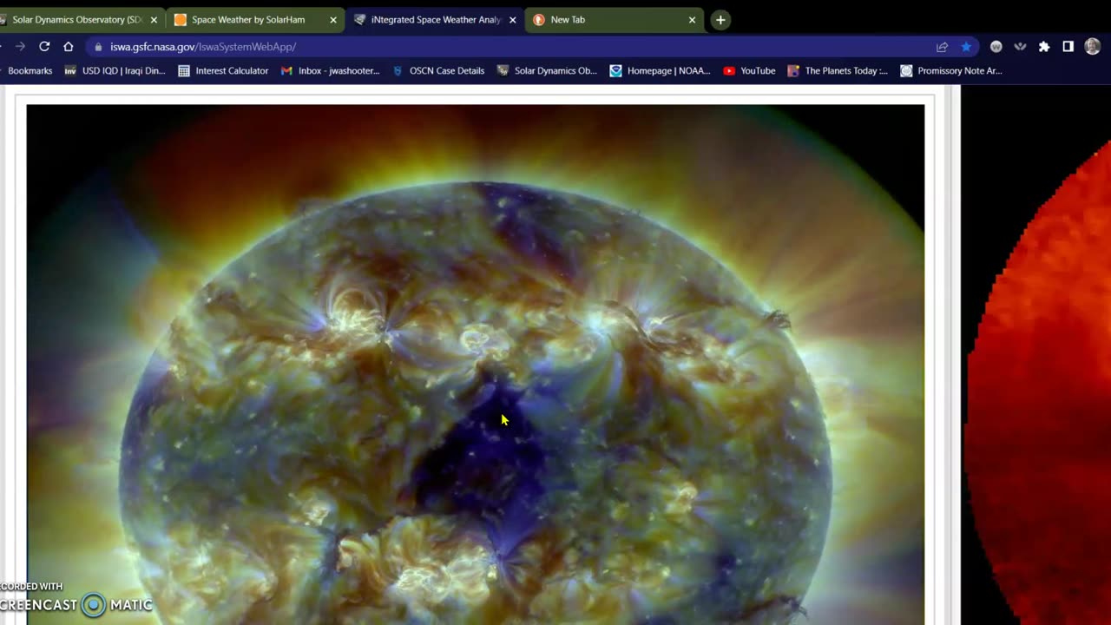
Task: Close the New Tab tab
Action: 692,20
